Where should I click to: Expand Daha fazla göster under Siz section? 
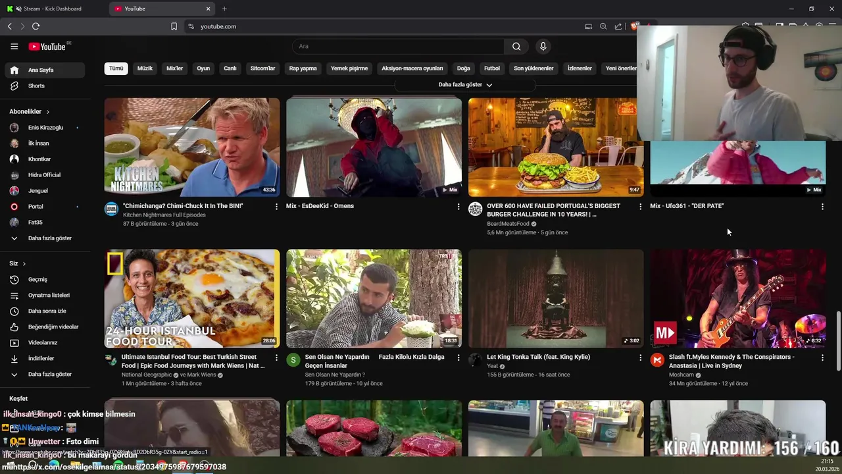click(x=45, y=374)
